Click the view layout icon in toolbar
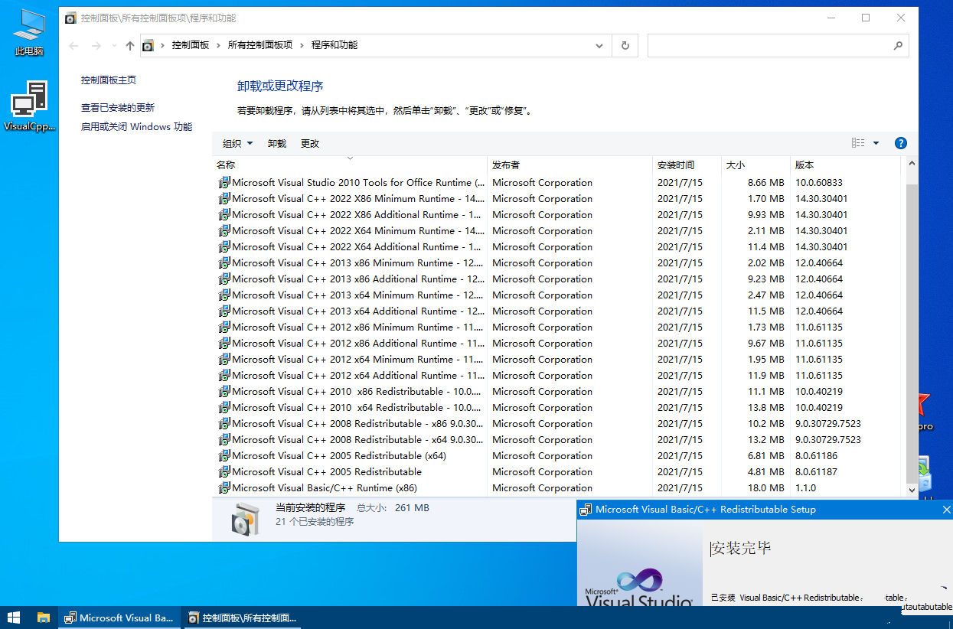Viewport: 953px width, 629px height. [858, 143]
